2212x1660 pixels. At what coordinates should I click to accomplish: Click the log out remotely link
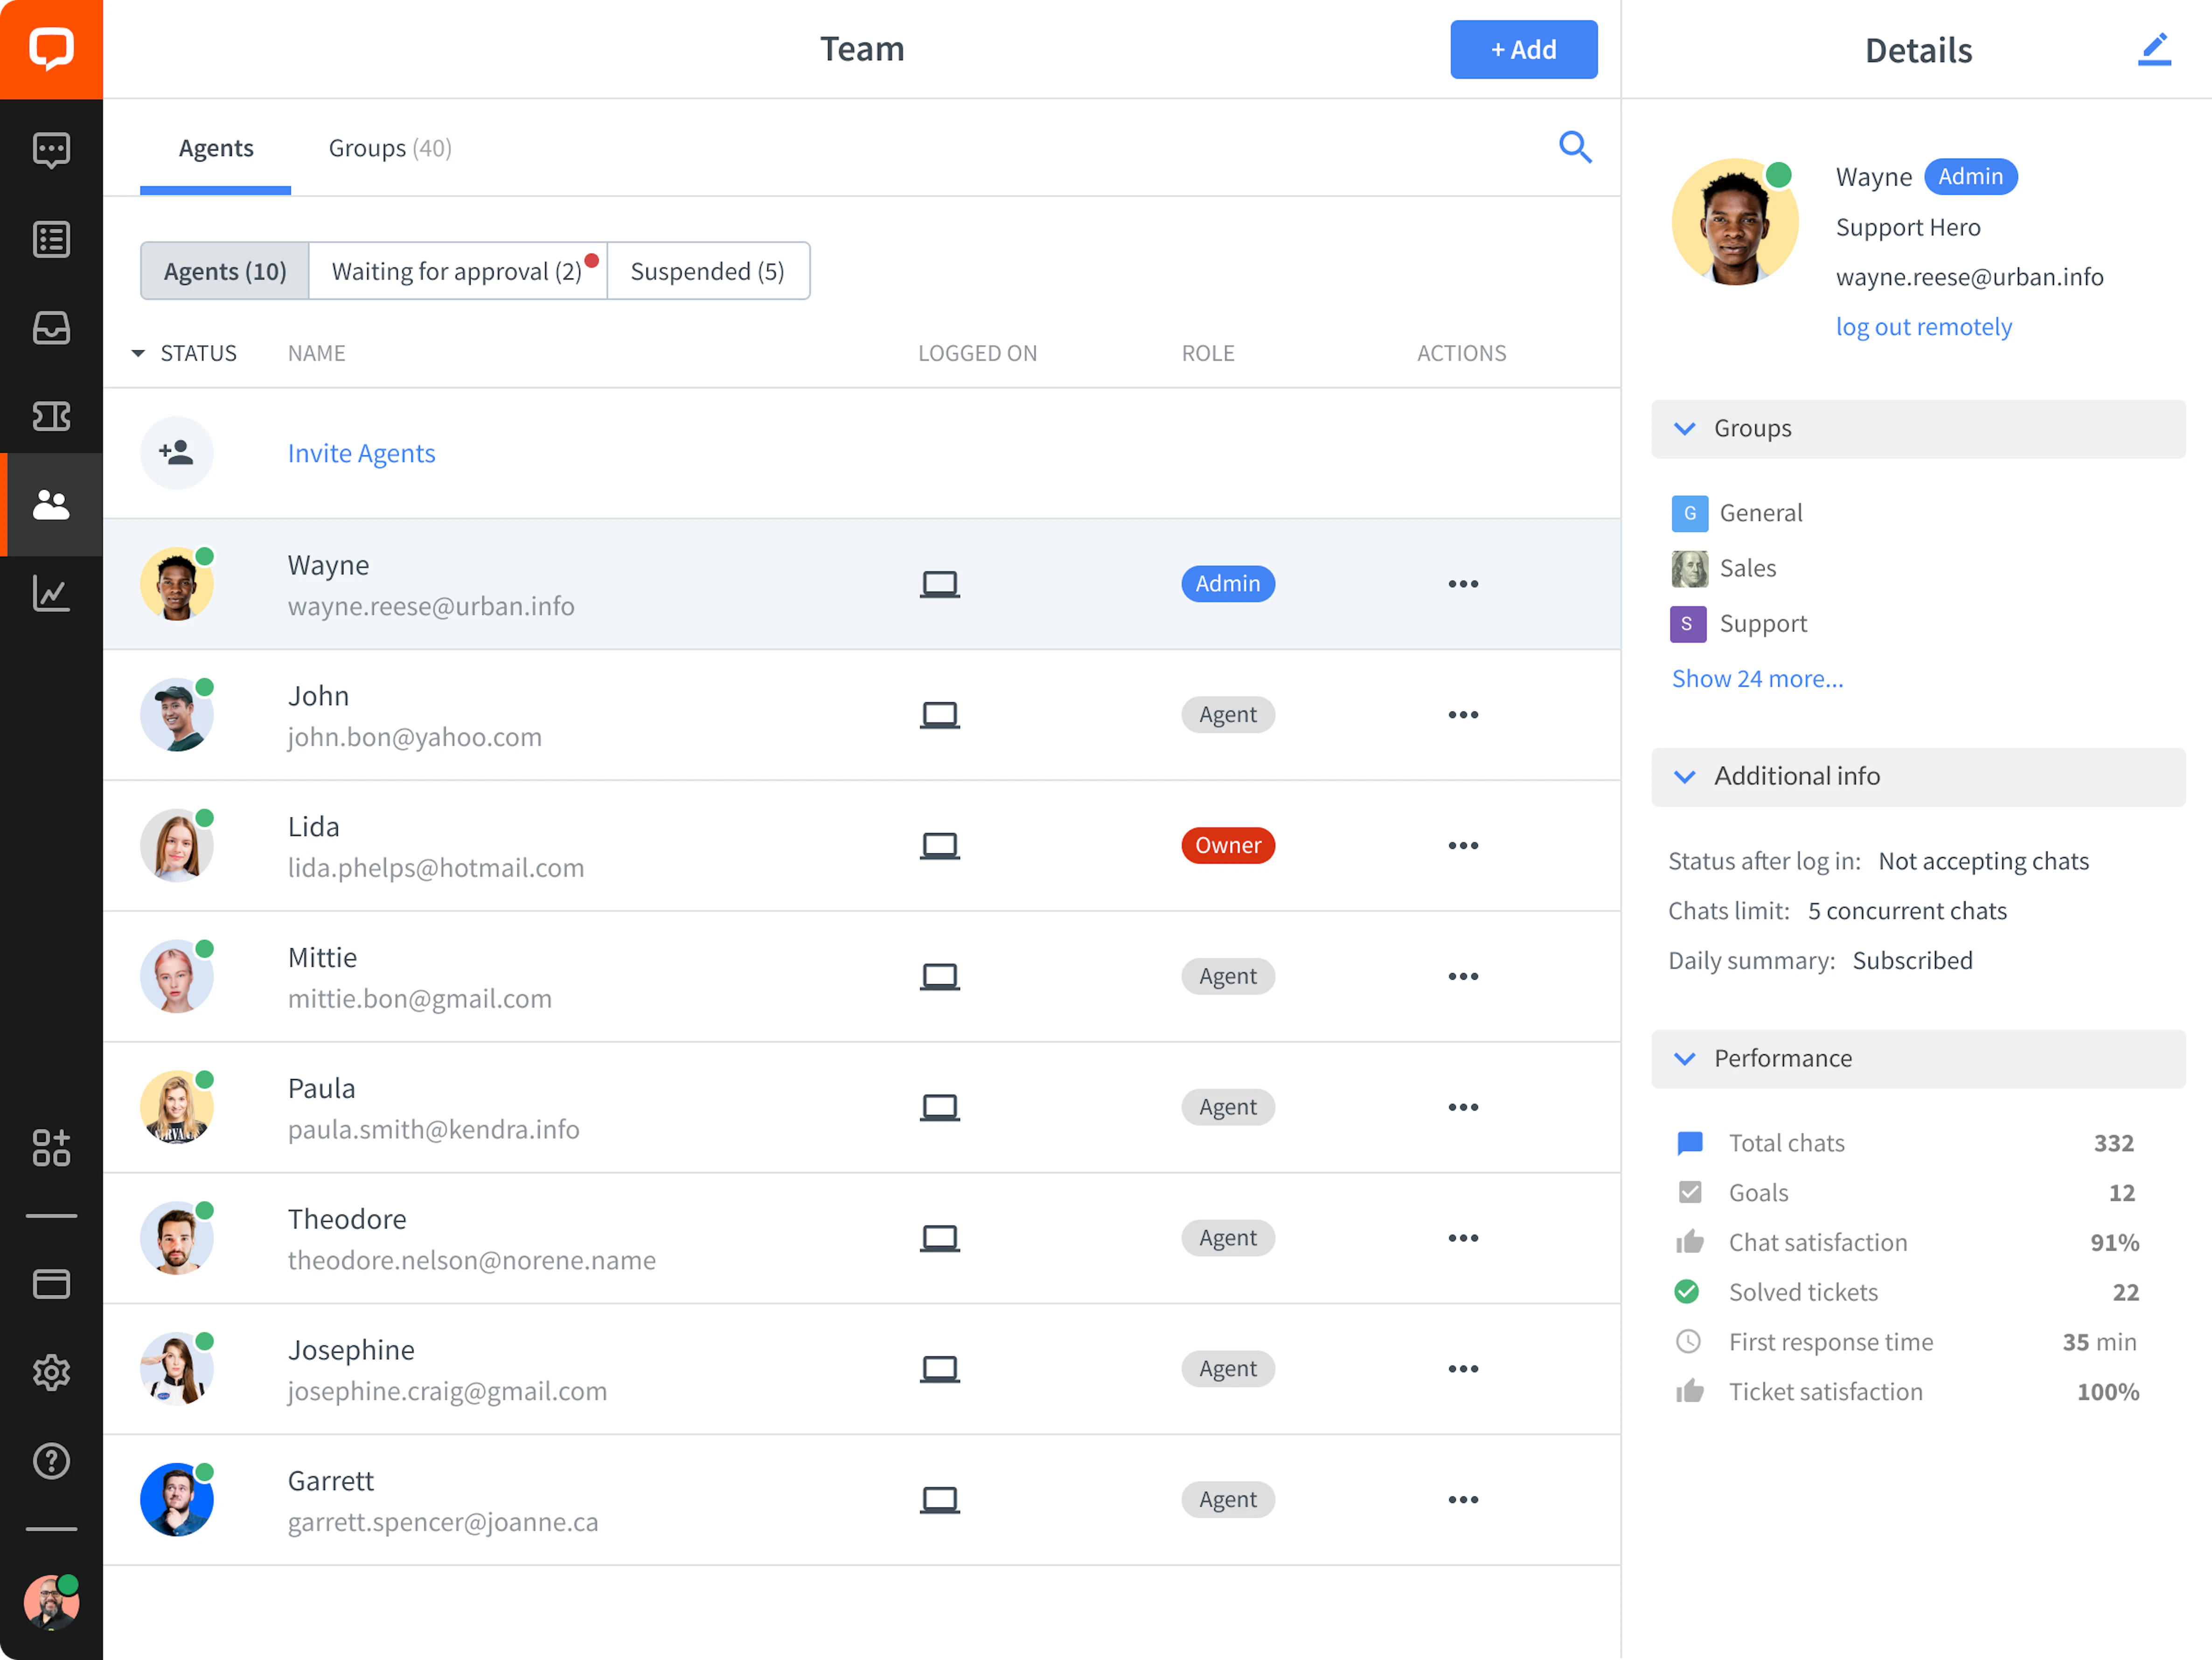click(x=1924, y=326)
